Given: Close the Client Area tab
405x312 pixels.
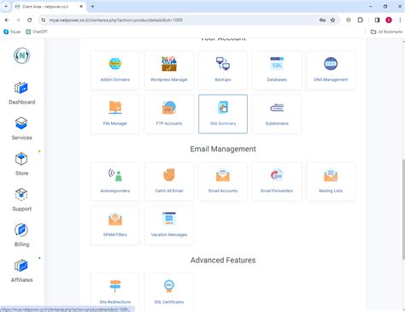Looking at the screenshot, I should 81,6.
